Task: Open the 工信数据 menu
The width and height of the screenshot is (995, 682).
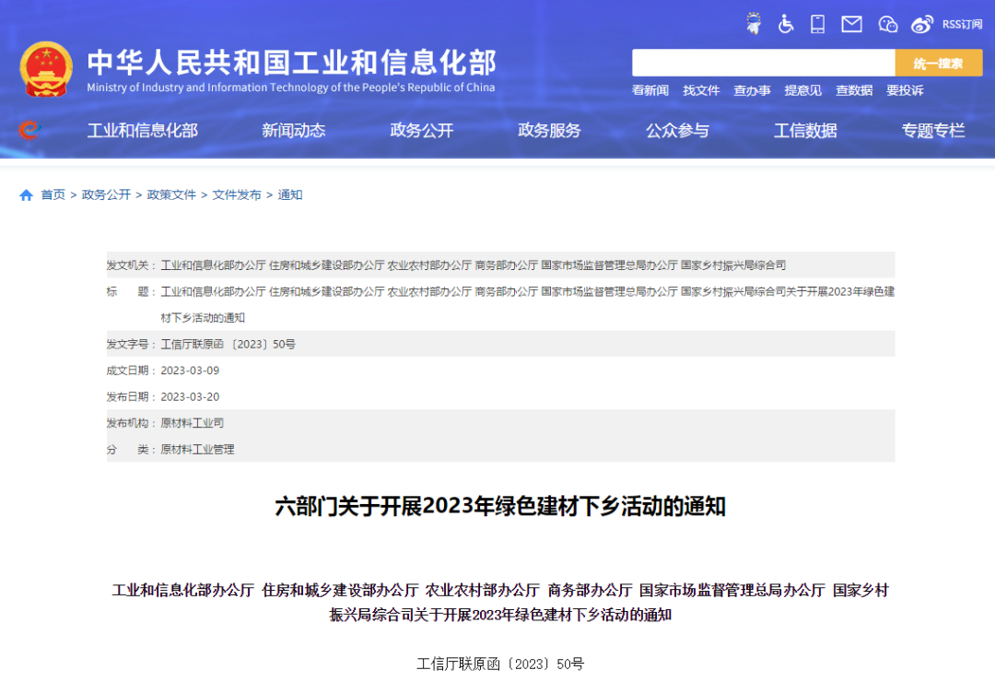Action: [x=804, y=130]
